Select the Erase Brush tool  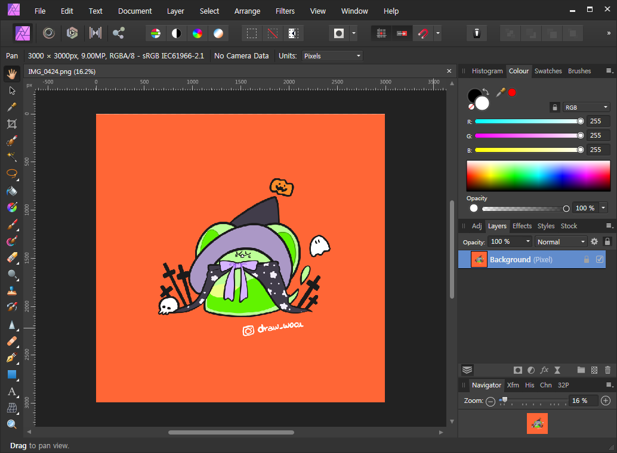tap(12, 257)
